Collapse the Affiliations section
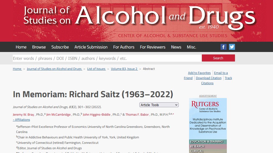The height and width of the screenshot is (153, 273). tap(21, 120)
